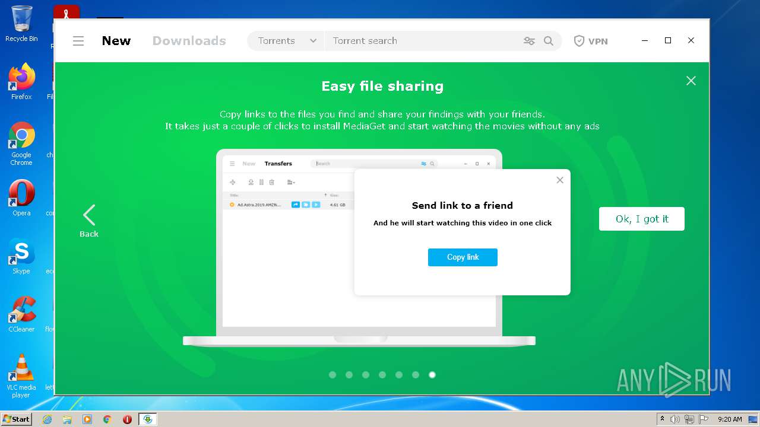Open the Windows Start menu
760x427 pixels.
16,419
